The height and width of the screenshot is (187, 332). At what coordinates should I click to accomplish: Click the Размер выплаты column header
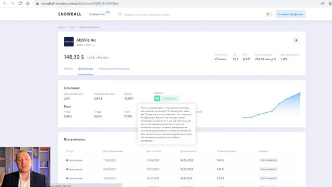tap(226, 151)
